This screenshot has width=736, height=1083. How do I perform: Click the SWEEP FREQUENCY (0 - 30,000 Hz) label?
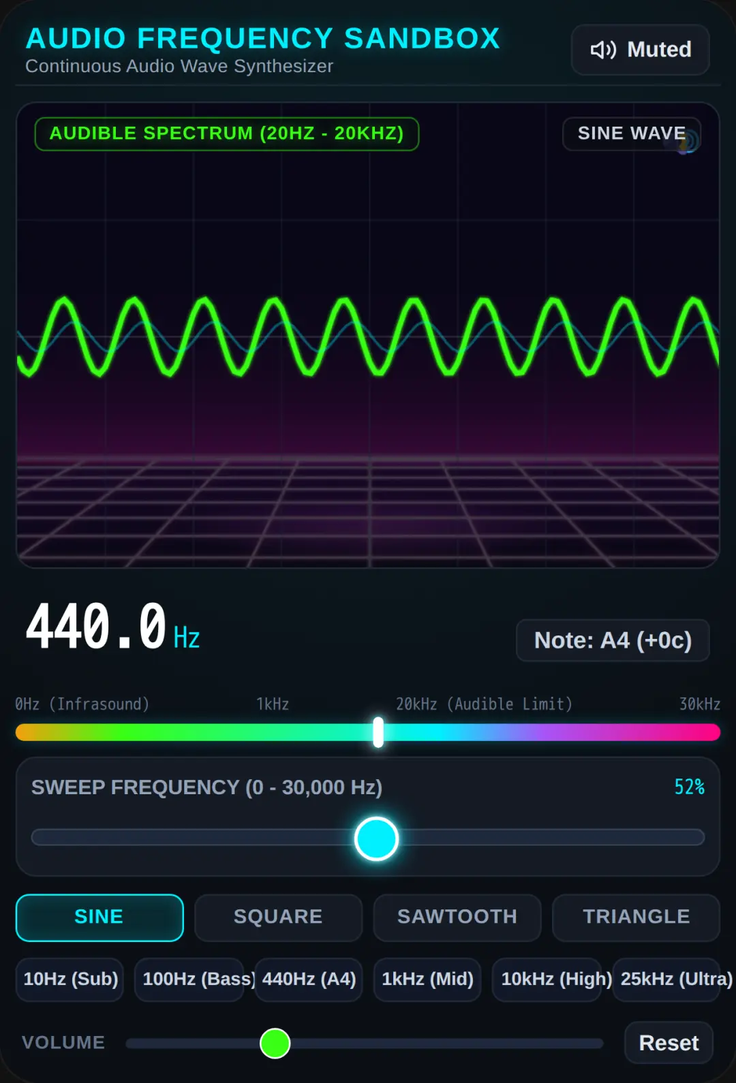pyautogui.click(x=206, y=787)
